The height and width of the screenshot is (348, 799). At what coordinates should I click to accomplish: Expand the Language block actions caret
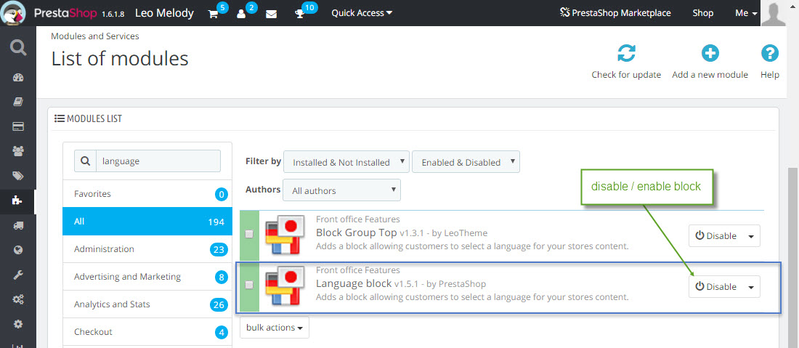pos(751,288)
